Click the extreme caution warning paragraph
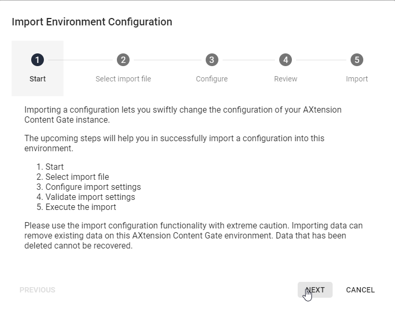 pos(194,236)
